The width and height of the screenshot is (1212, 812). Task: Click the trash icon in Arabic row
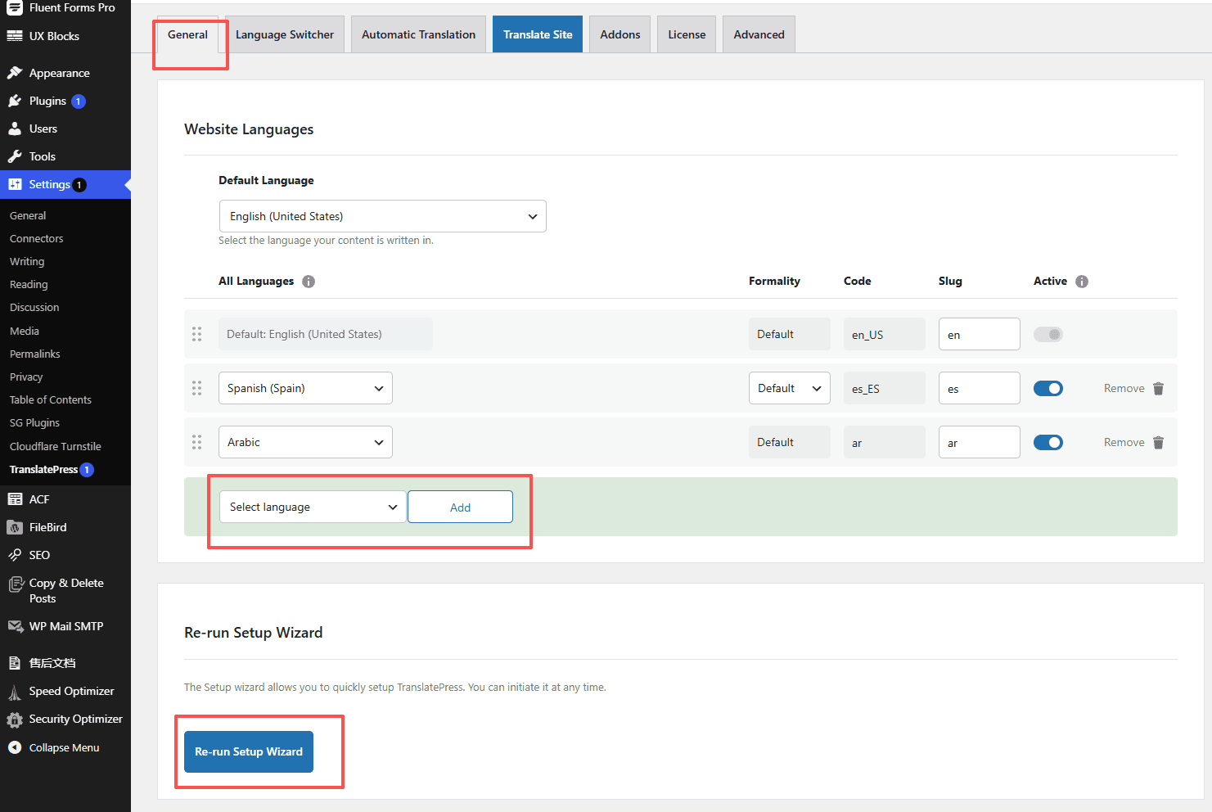point(1158,443)
